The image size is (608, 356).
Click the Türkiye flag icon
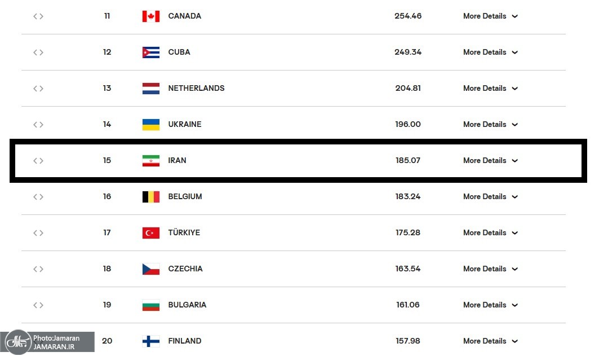pyautogui.click(x=150, y=233)
